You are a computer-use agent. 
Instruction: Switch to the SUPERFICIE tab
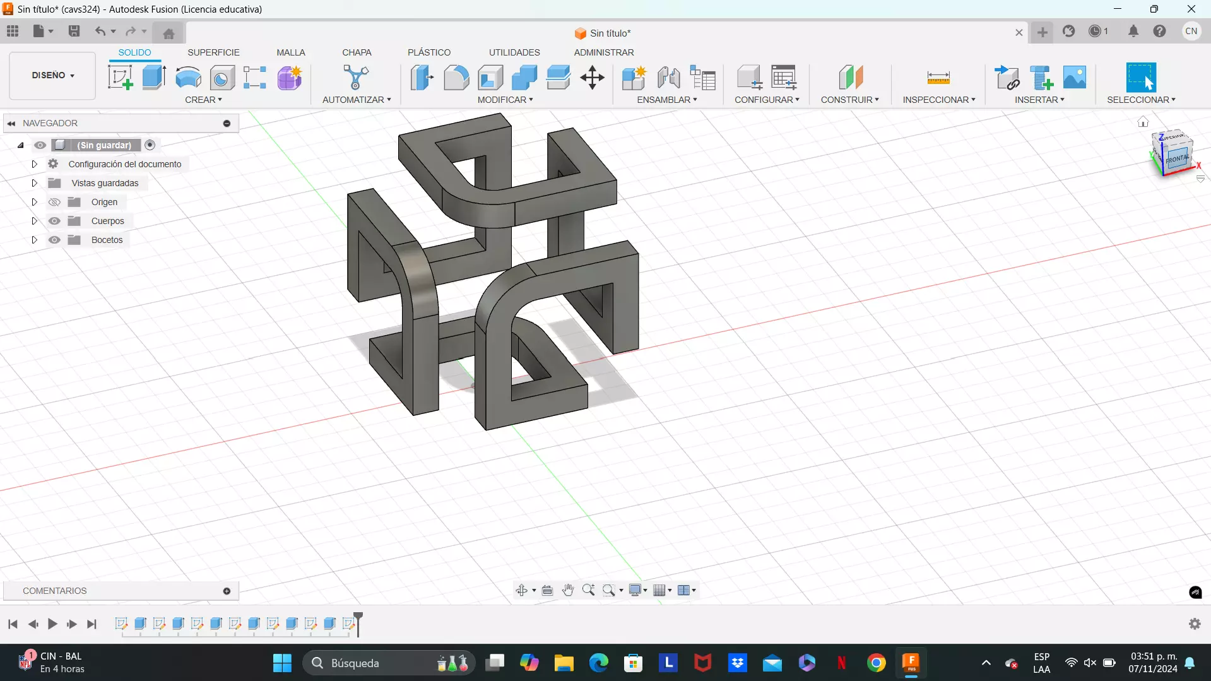pyautogui.click(x=213, y=52)
